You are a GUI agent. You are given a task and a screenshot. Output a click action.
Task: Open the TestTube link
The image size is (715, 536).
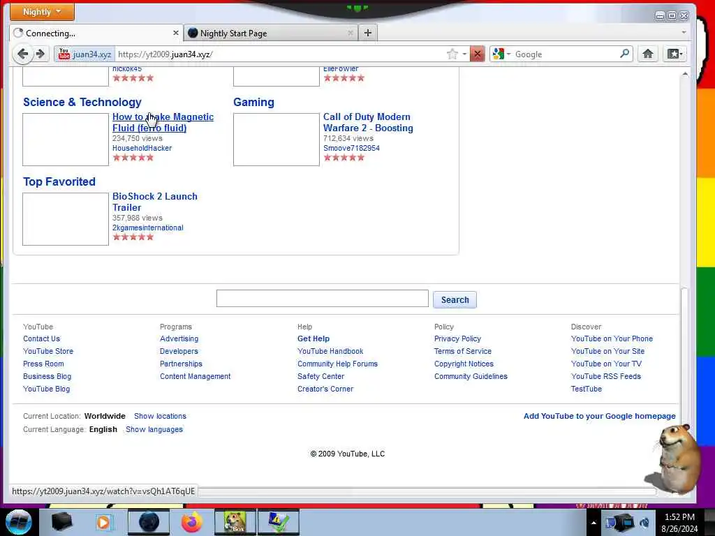click(x=586, y=389)
